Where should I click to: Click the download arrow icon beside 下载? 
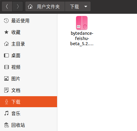coord(6,102)
